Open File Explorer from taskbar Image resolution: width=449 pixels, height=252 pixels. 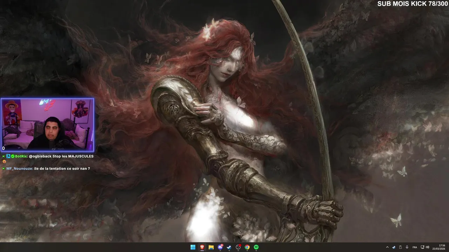click(211, 247)
